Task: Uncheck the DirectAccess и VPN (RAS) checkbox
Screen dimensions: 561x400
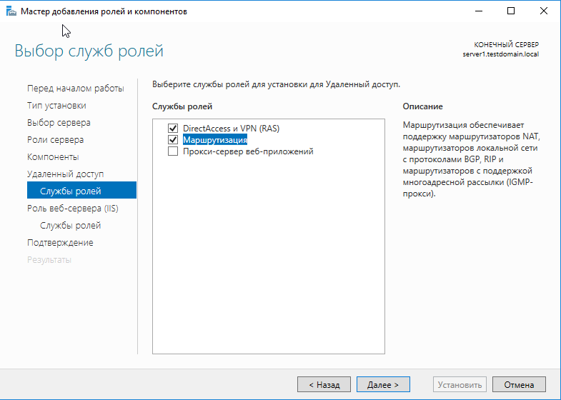Action: coord(172,129)
